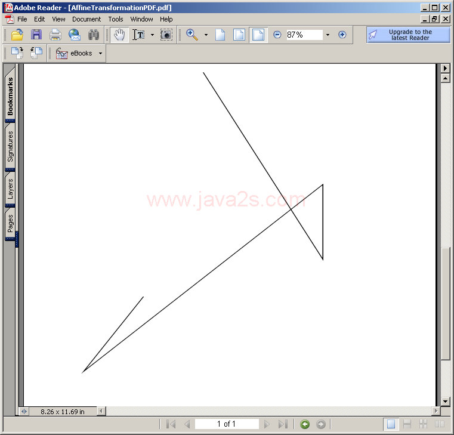Screen dimensions: 454x435
Task: Go to next page button
Action: coord(267,424)
